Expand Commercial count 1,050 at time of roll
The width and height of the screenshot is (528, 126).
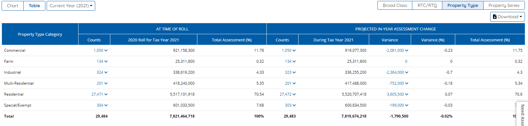click(x=101, y=50)
